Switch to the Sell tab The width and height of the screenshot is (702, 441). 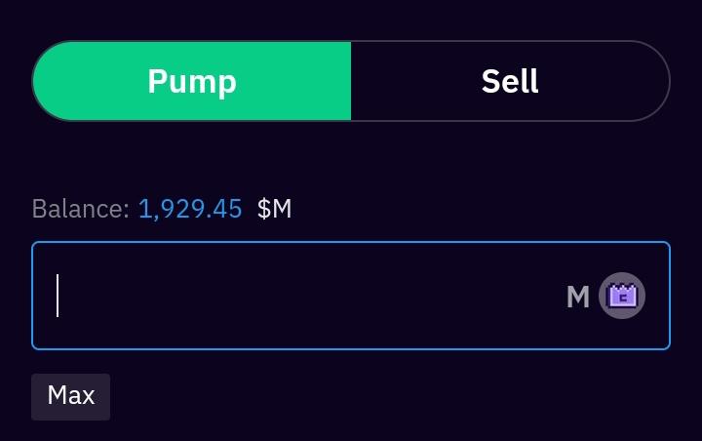(x=510, y=81)
